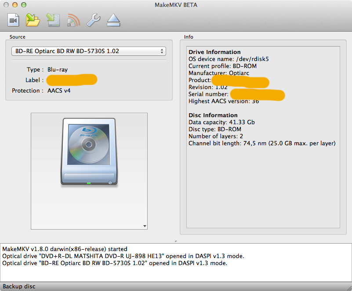
Task: Click 'Data capacity: 41.33 Gb' line
Action: (x=221, y=122)
